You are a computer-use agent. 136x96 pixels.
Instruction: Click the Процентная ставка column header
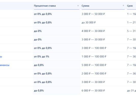pyautogui.click(x=45, y=6)
